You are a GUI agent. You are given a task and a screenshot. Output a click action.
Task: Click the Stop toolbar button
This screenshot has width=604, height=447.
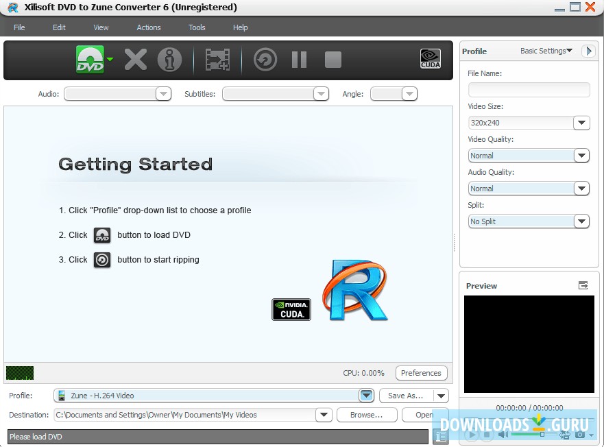(x=333, y=60)
